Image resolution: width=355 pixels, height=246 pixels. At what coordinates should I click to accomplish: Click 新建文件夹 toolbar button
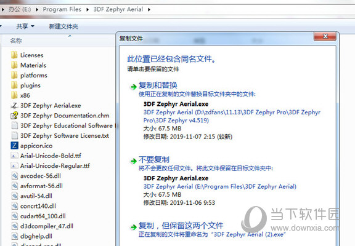[63, 26]
